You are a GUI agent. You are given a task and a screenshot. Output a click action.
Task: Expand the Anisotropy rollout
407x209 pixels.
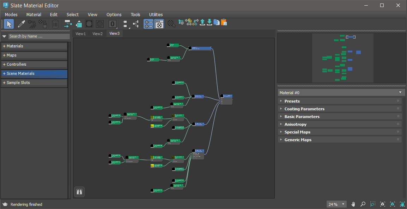coord(295,124)
